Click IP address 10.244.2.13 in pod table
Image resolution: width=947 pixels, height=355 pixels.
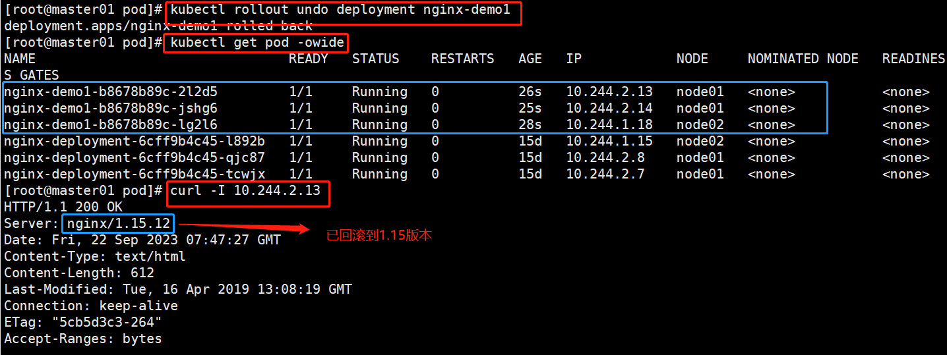click(x=609, y=92)
